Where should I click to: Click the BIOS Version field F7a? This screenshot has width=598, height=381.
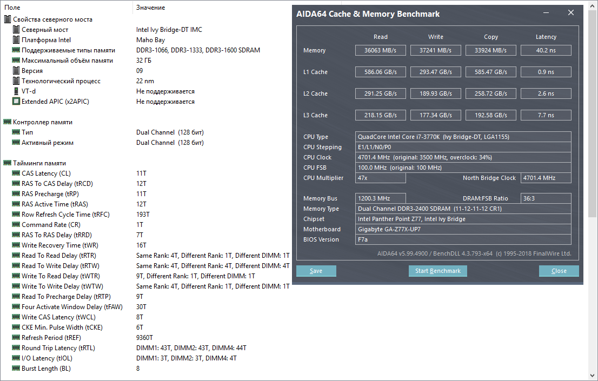click(x=463, y=239)
